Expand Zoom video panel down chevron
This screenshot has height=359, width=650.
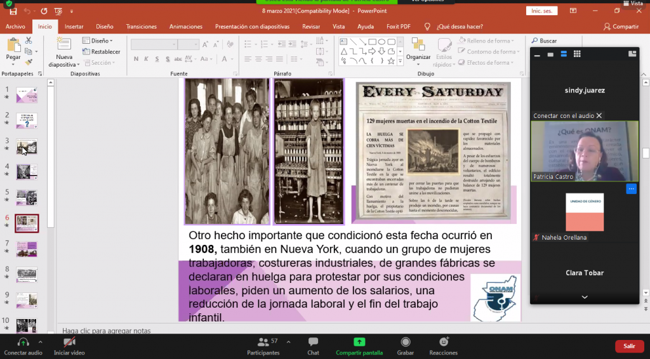[585, 297]
